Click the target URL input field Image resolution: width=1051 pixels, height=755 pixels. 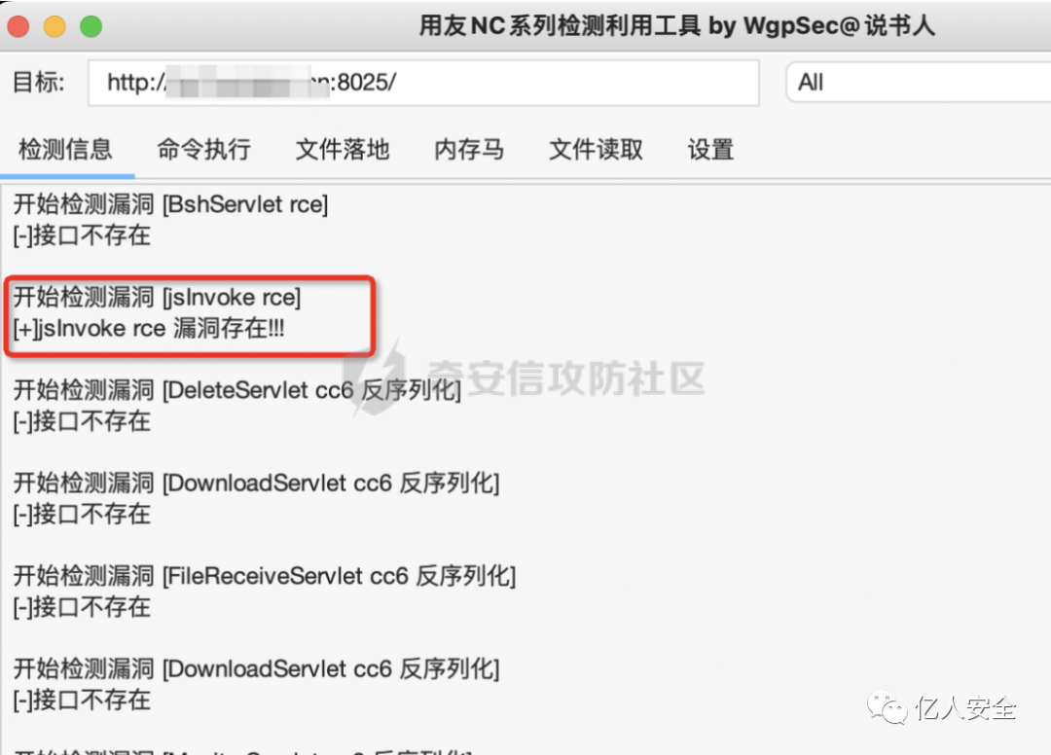tap(423, 83)
